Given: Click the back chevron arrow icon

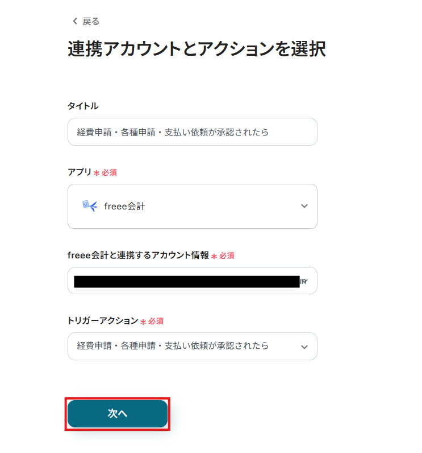Looking at the screenshot, I should pyautogui.click(x=74, y=22).
